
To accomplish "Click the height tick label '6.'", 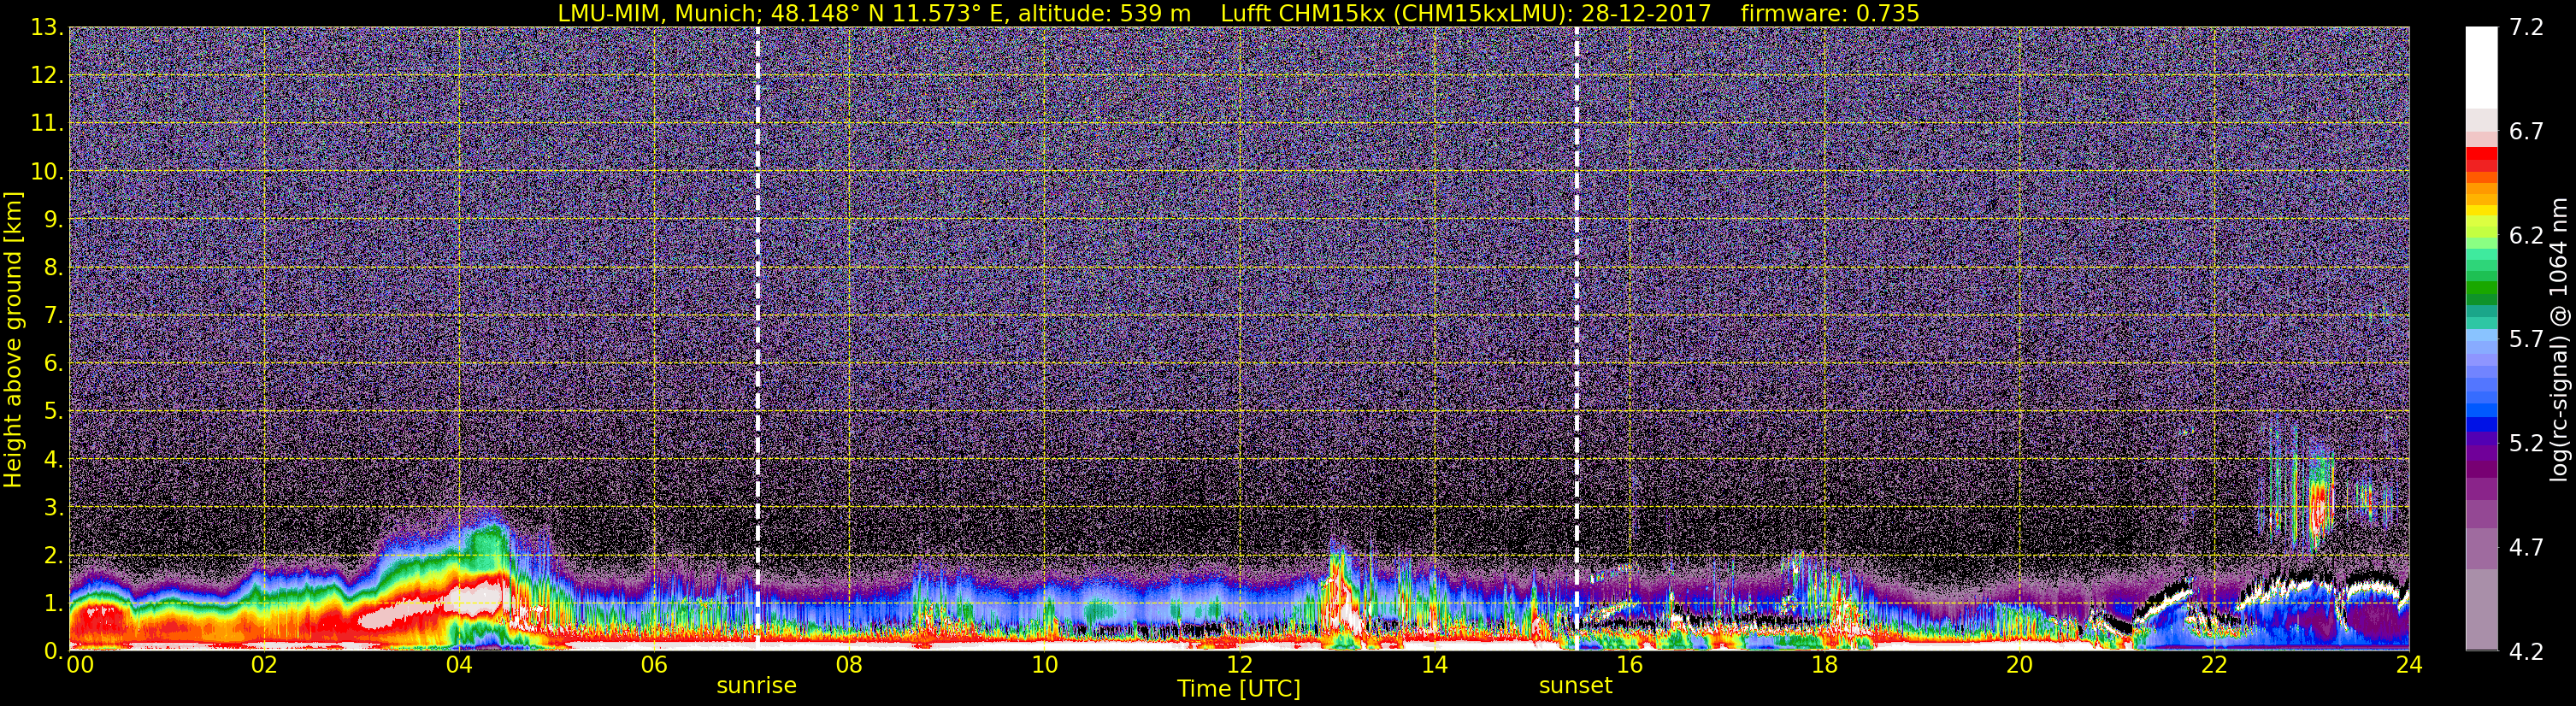I will coord(53,363).
